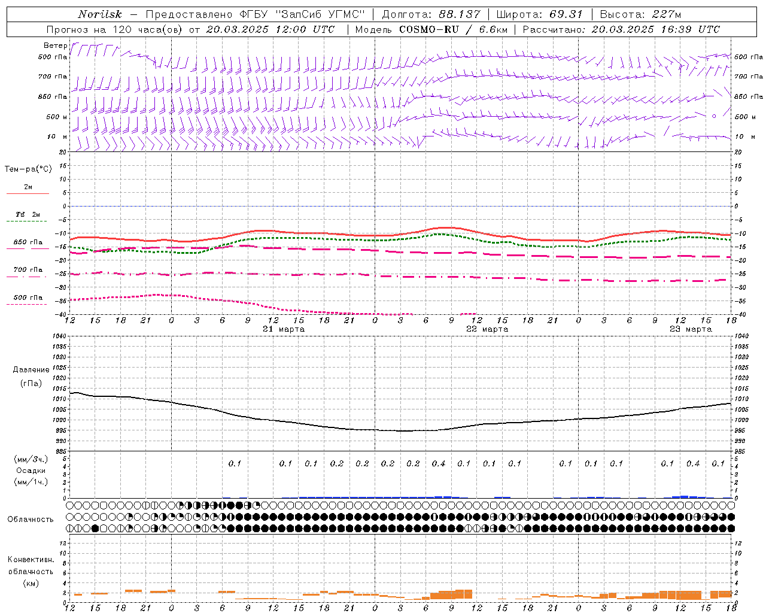
Task: Select 'Прогноз на 120 часа(ов)' forecast text
Action: (x=114, y=29)
